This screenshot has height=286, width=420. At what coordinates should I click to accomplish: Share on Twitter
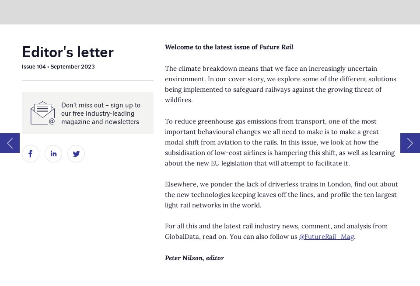click(x=76, y=154)
